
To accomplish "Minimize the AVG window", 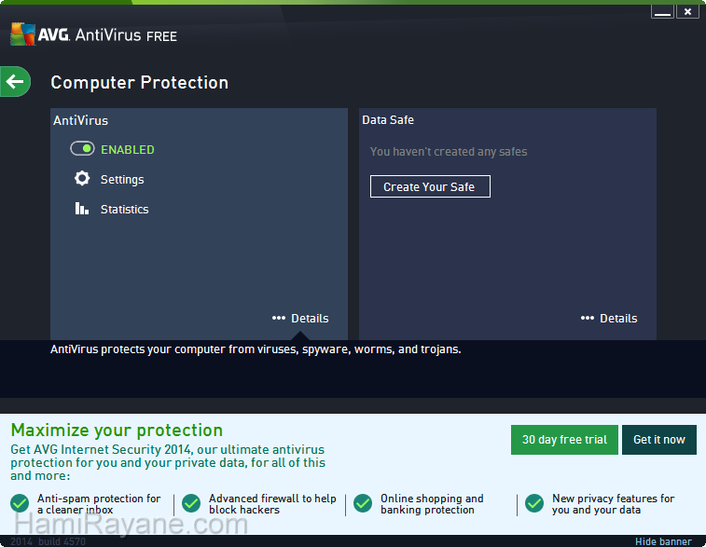I will tap(662, 12).
